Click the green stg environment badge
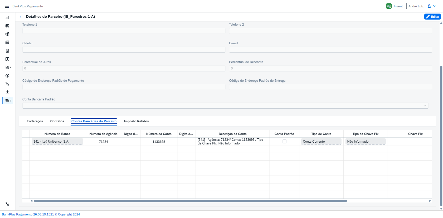 click(x=389, y=6)
